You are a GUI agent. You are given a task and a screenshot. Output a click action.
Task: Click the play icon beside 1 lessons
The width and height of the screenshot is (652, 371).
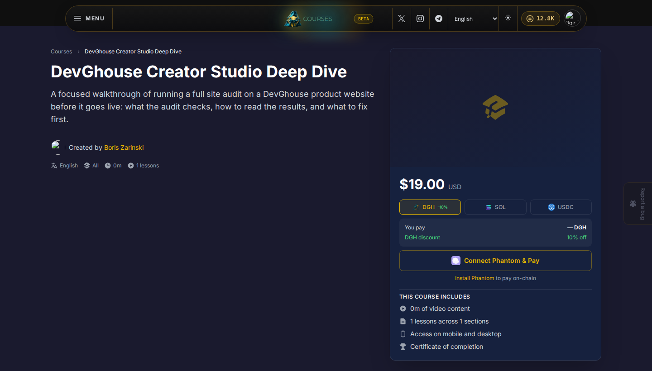pyautogui.click(x=131, y=166)
